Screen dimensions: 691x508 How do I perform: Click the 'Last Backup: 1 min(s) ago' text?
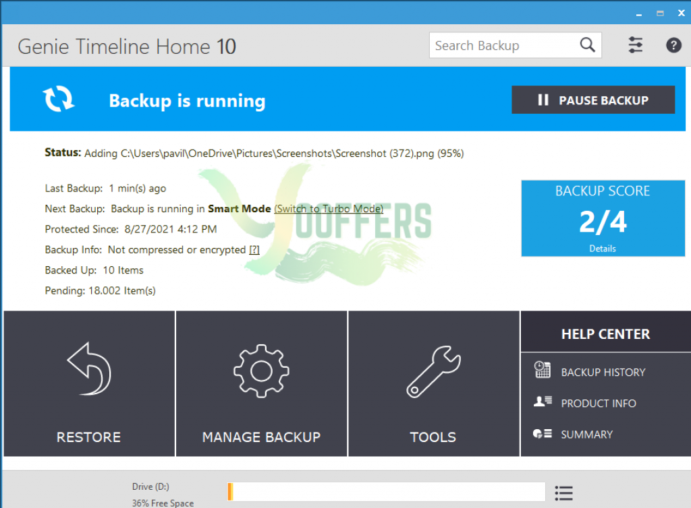click(x=105, y=188)
